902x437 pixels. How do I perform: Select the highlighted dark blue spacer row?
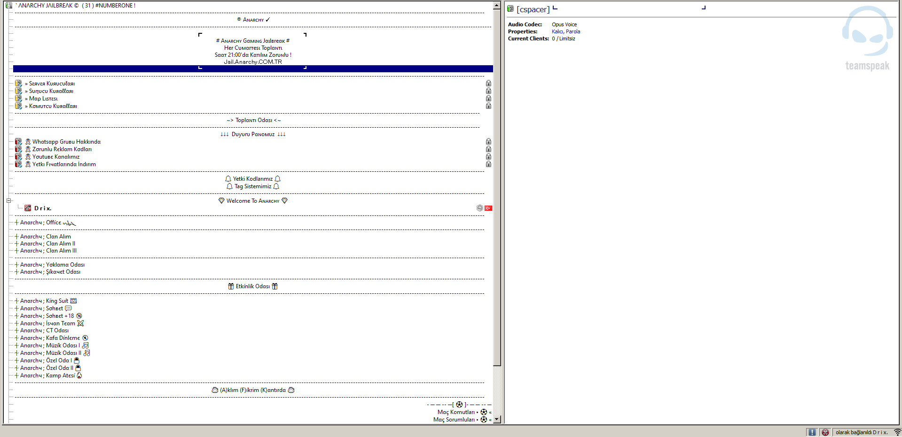tap(253, 69)
